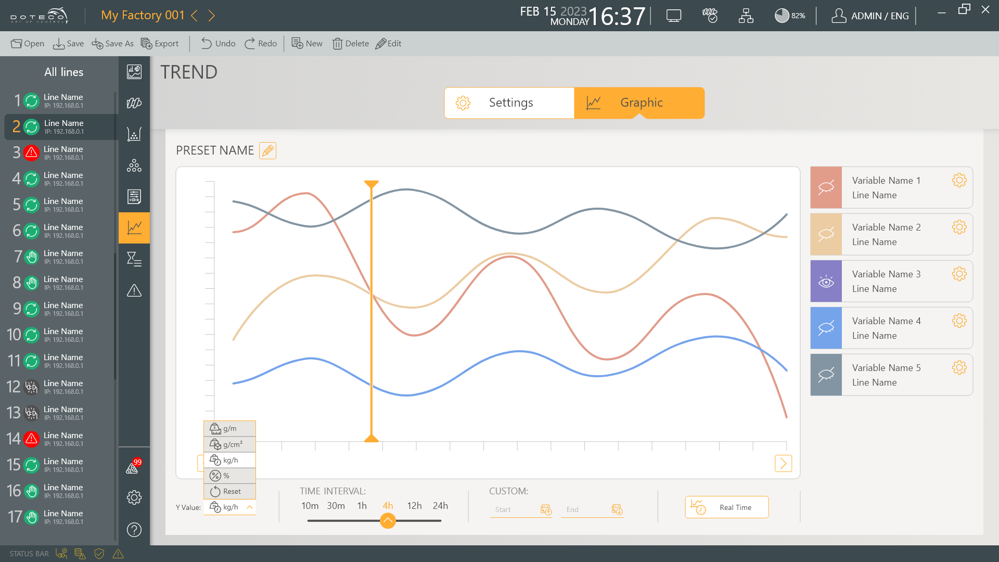The width and height of the screenshot is (999, 562).
Task: Select the 12h time interval
Action: [x=414, y=506]
